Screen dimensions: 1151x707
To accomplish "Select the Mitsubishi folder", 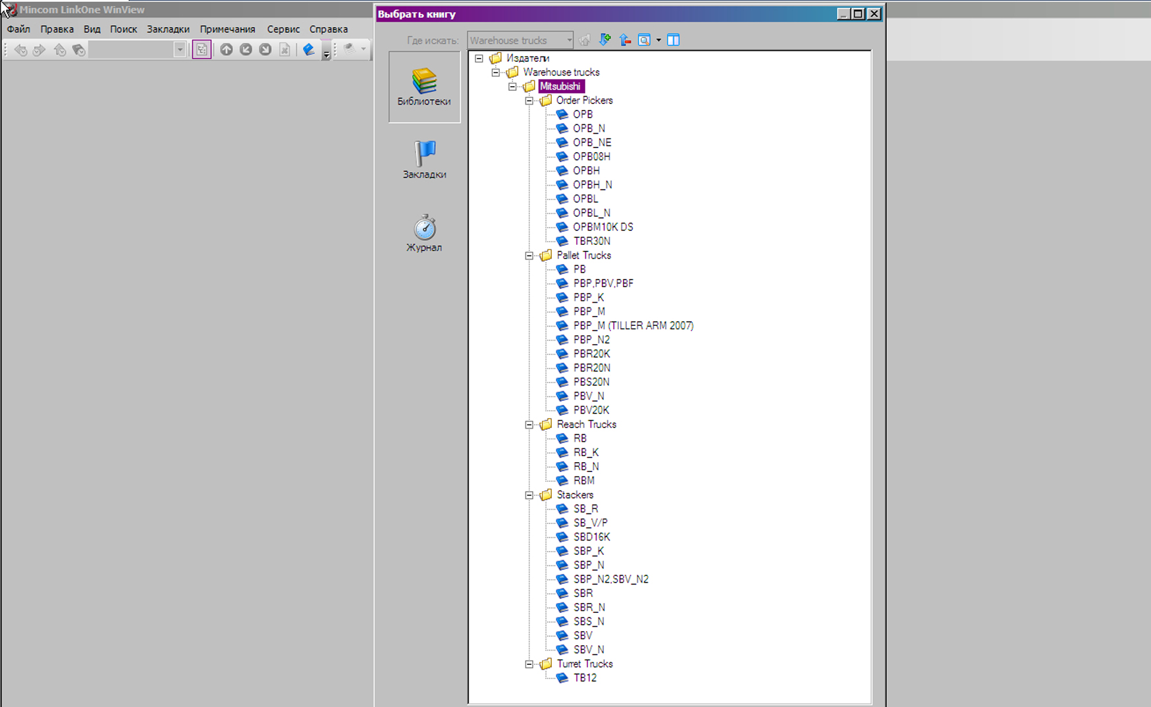I will (x=560, y=86).
